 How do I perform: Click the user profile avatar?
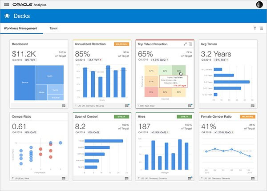(259, 4)
